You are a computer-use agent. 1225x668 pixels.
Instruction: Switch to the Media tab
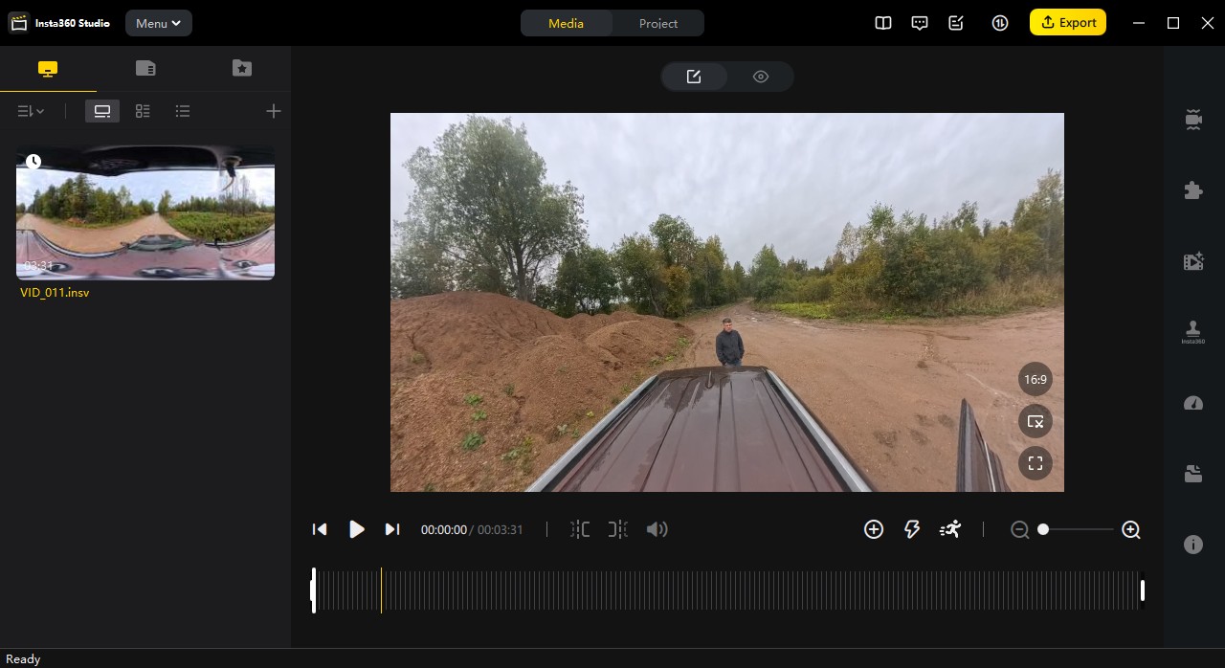click(566, 23)
